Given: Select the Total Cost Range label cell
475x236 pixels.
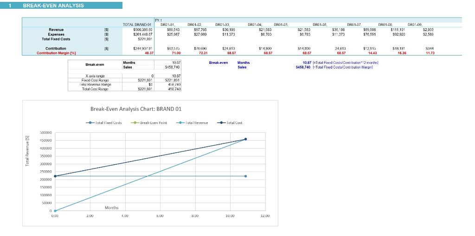Looking at the screenshot, I should pos(95,89).
